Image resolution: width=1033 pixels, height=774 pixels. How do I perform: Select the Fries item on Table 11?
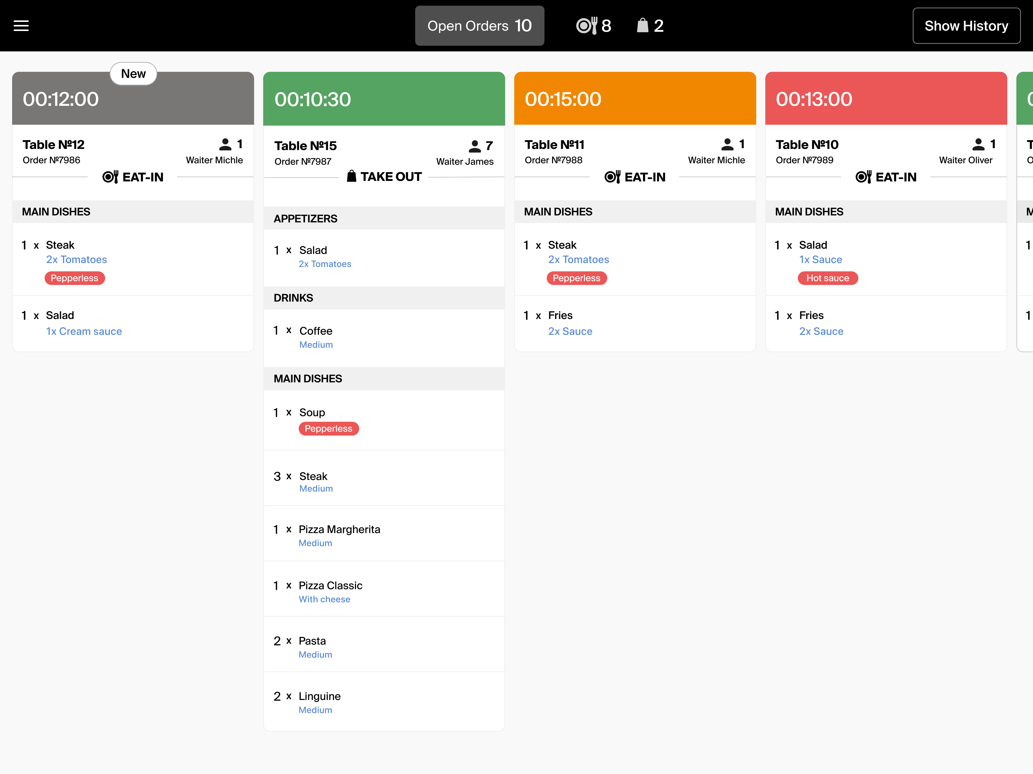coord(635,324)
